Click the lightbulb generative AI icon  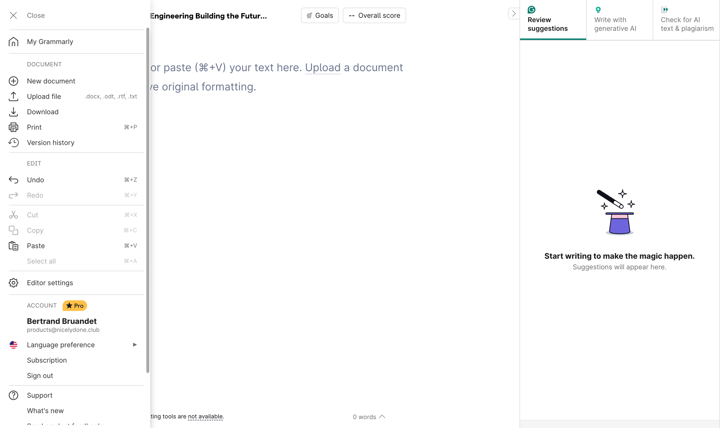coord(598,10)
